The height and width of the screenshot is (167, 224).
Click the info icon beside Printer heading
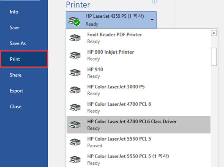click(x=154, y=2)
